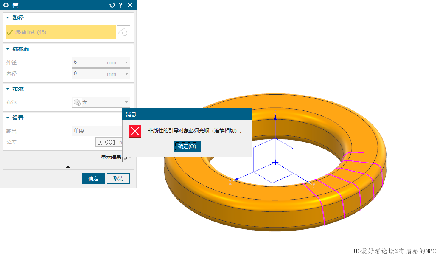437x256 pixels.
Task: Click the red error icon in the 消息 dialog
Action: coord(135,131)
